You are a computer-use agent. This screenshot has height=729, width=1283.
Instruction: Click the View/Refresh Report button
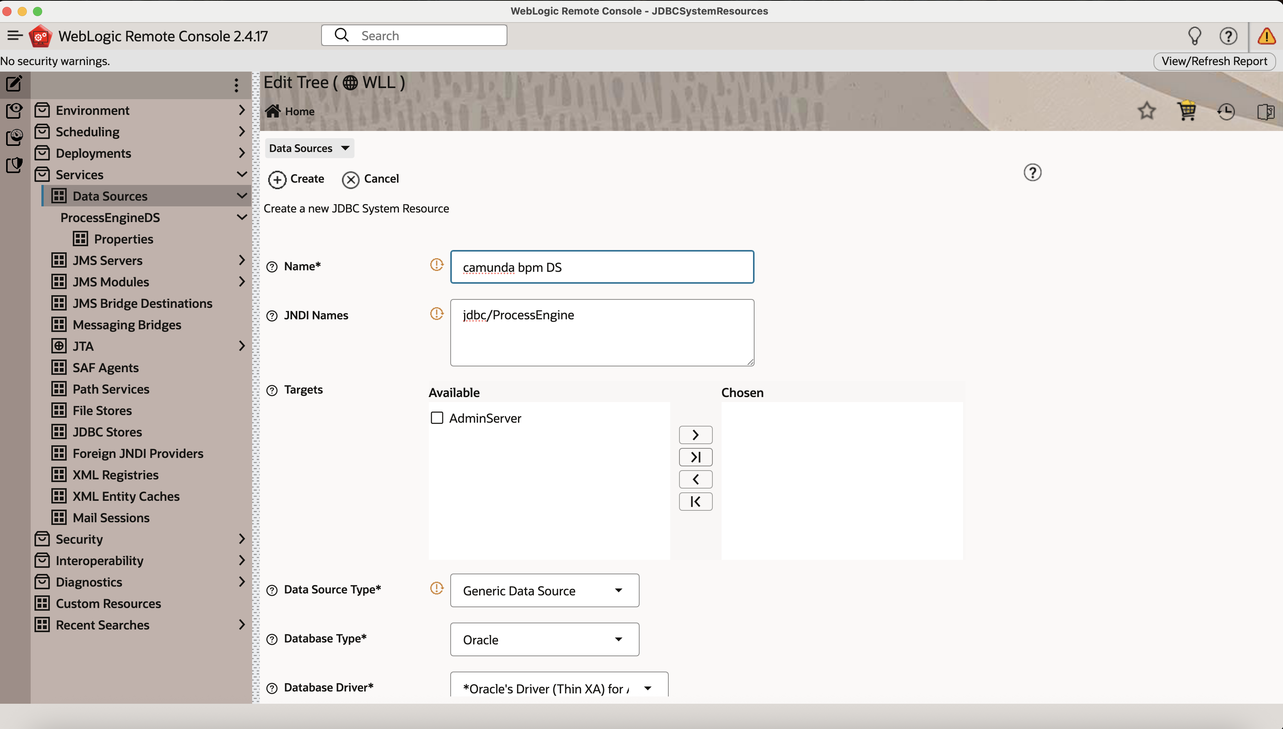1214,61
